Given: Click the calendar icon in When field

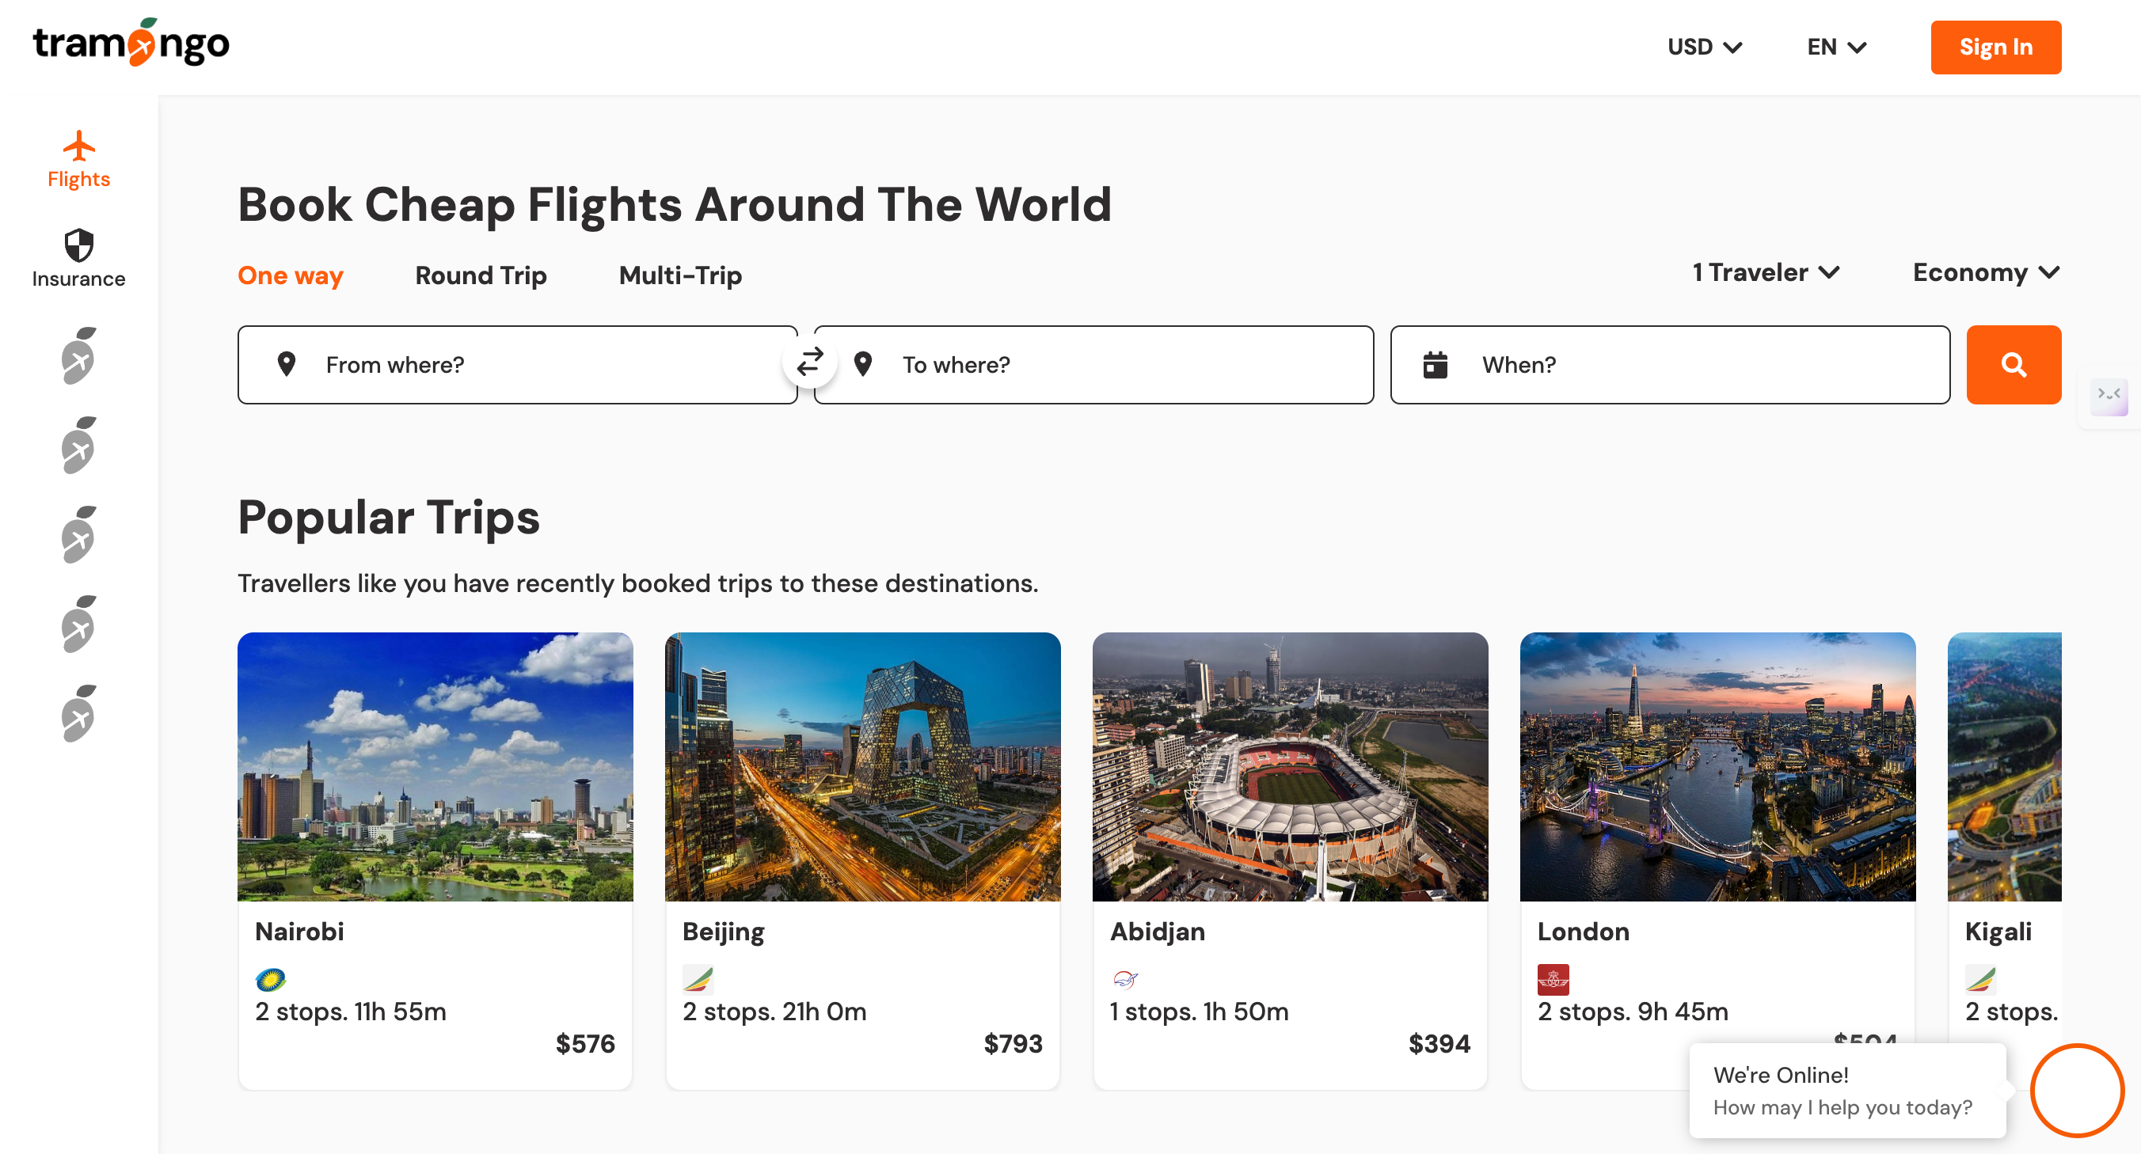Looking at the screenshot, I should coord(1436,365).
